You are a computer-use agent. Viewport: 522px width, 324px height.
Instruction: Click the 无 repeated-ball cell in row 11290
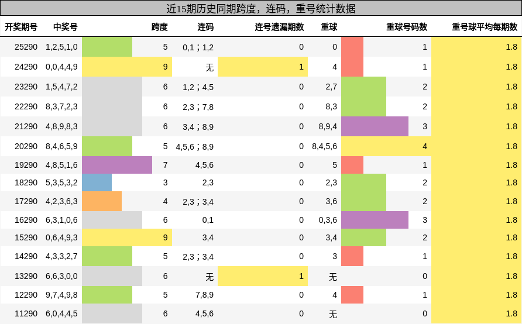333,313
